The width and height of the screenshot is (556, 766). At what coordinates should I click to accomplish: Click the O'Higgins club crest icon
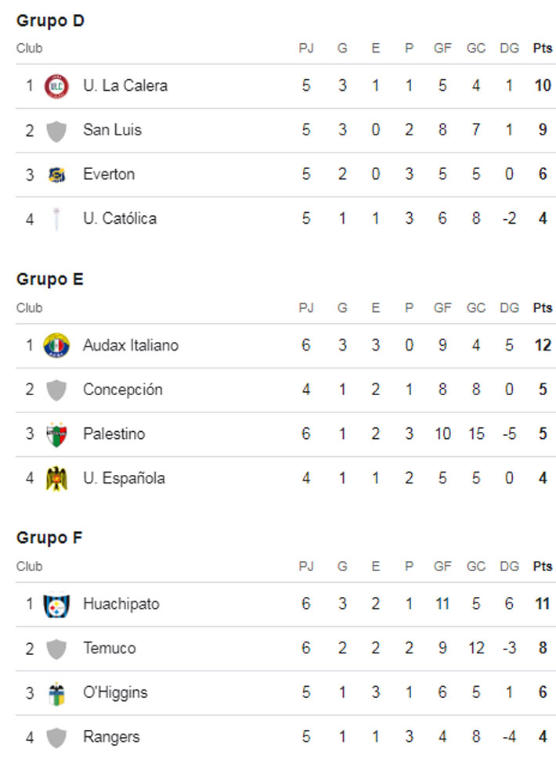point(56,692)
